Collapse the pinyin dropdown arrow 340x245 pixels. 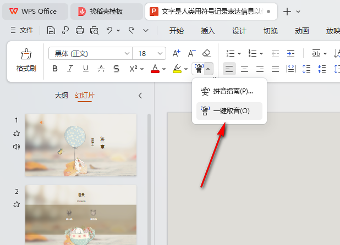(208, 69)
